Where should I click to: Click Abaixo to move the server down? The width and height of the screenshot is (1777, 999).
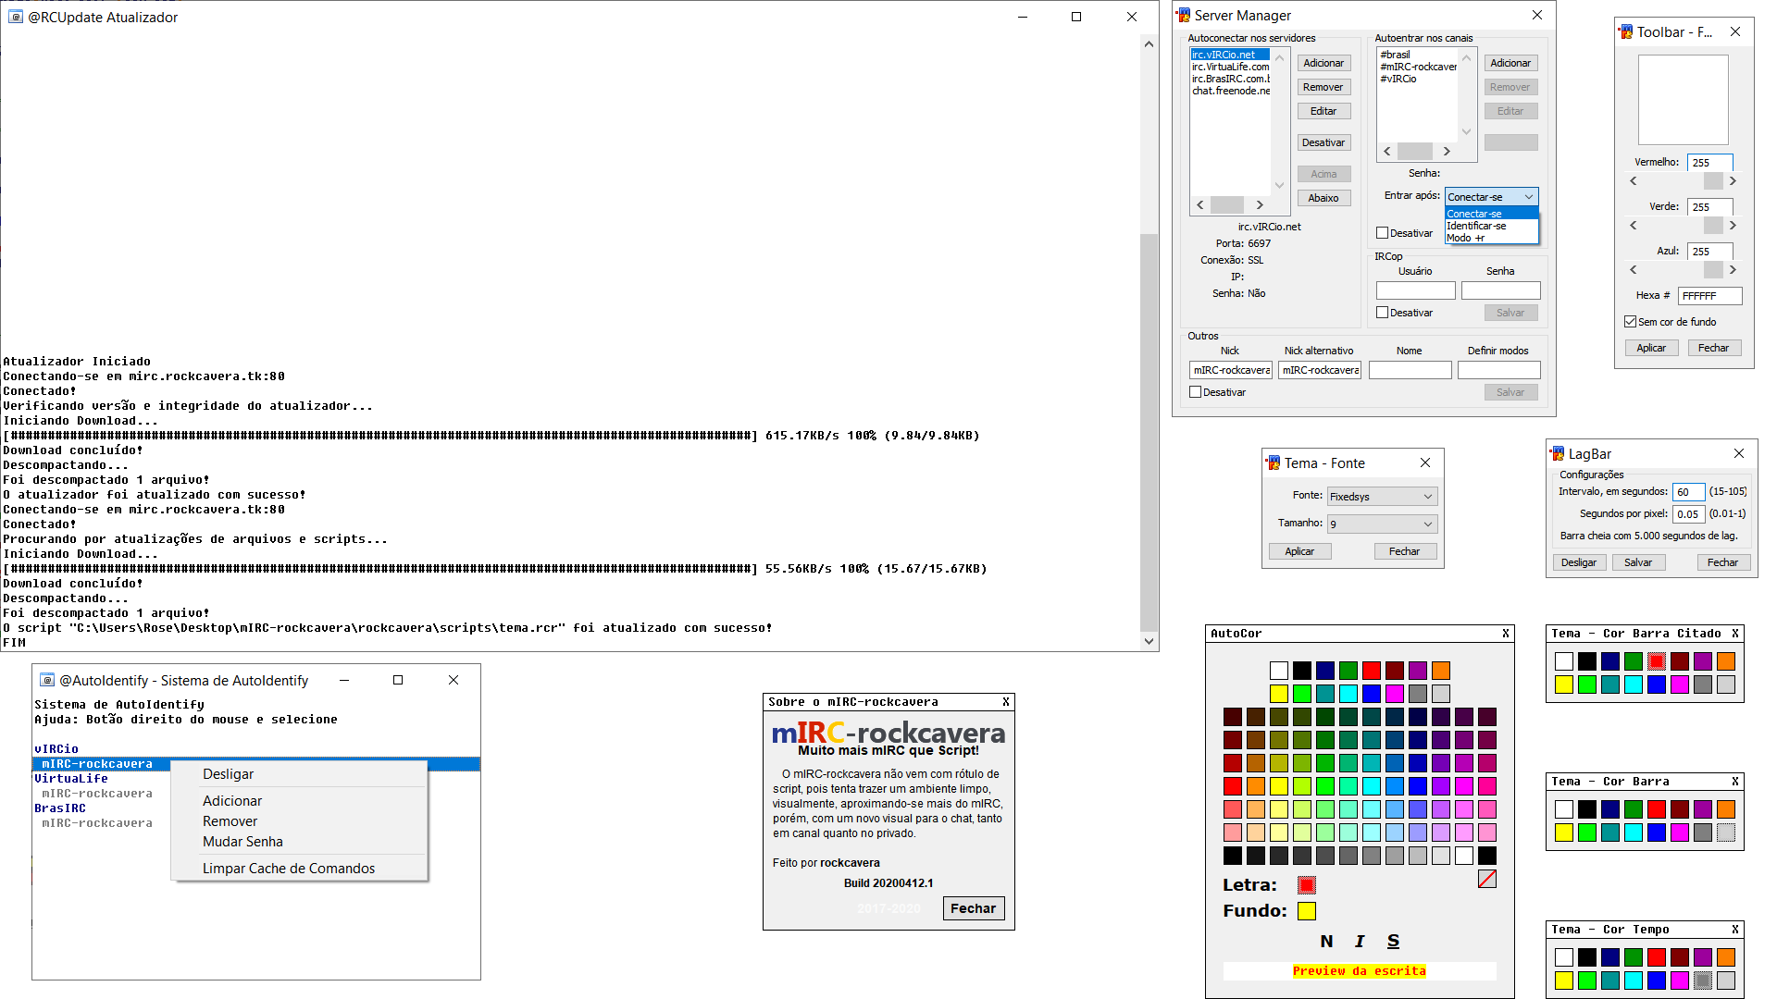point(1323,198)
